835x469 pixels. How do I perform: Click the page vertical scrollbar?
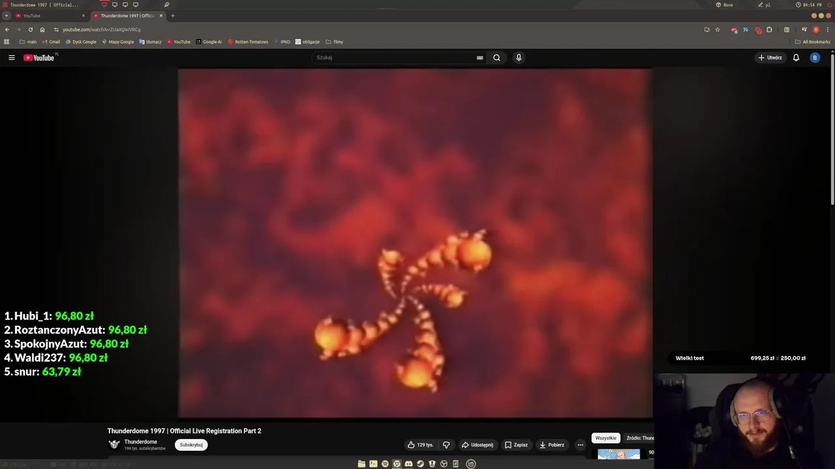[x=832, y=130]
